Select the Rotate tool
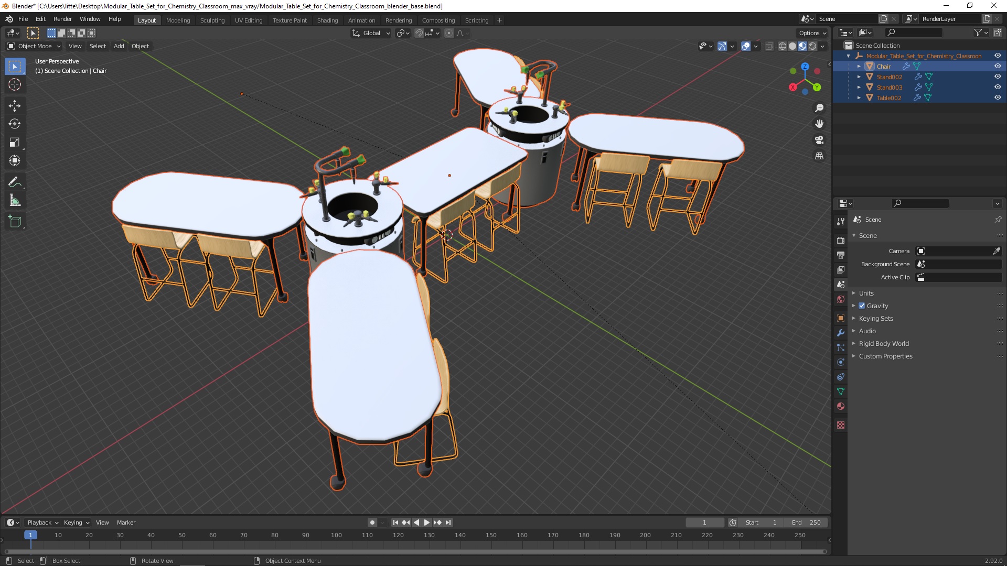Screen dimensions: 1007x566 tap(15, 124)
